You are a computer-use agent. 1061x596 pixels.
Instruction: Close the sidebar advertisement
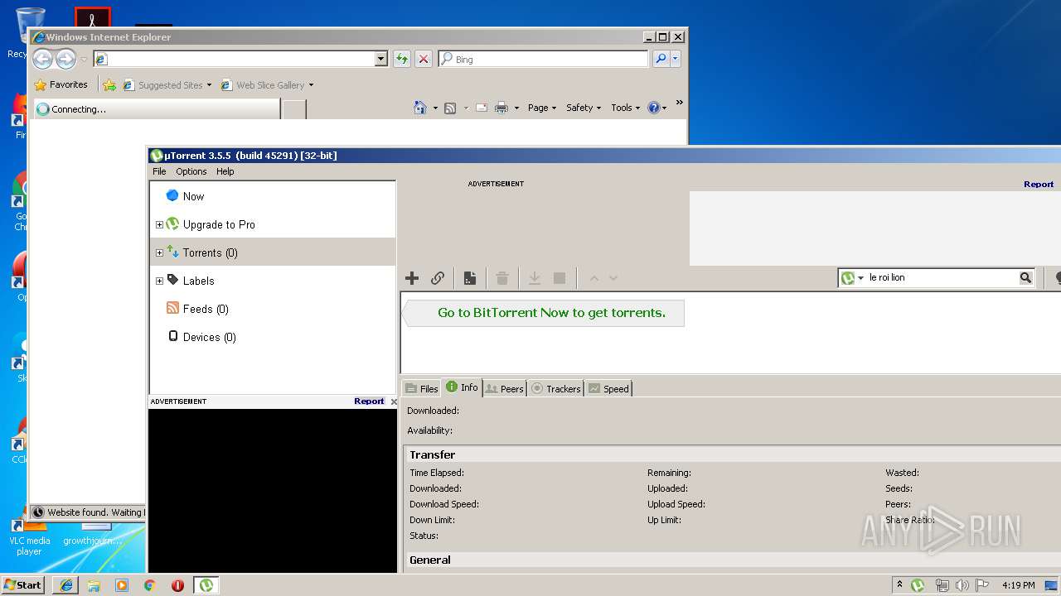point(394,401)
